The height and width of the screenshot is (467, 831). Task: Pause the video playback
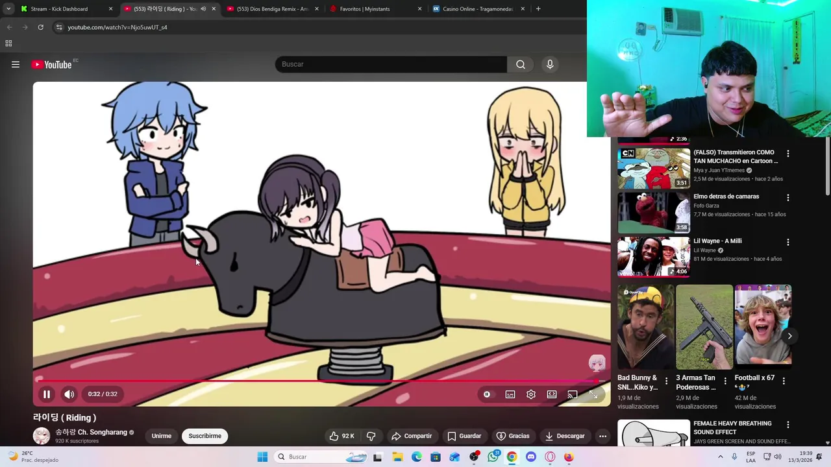(47, 394)
